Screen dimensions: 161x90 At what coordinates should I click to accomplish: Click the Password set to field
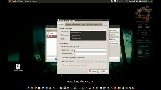coord(85,61)
